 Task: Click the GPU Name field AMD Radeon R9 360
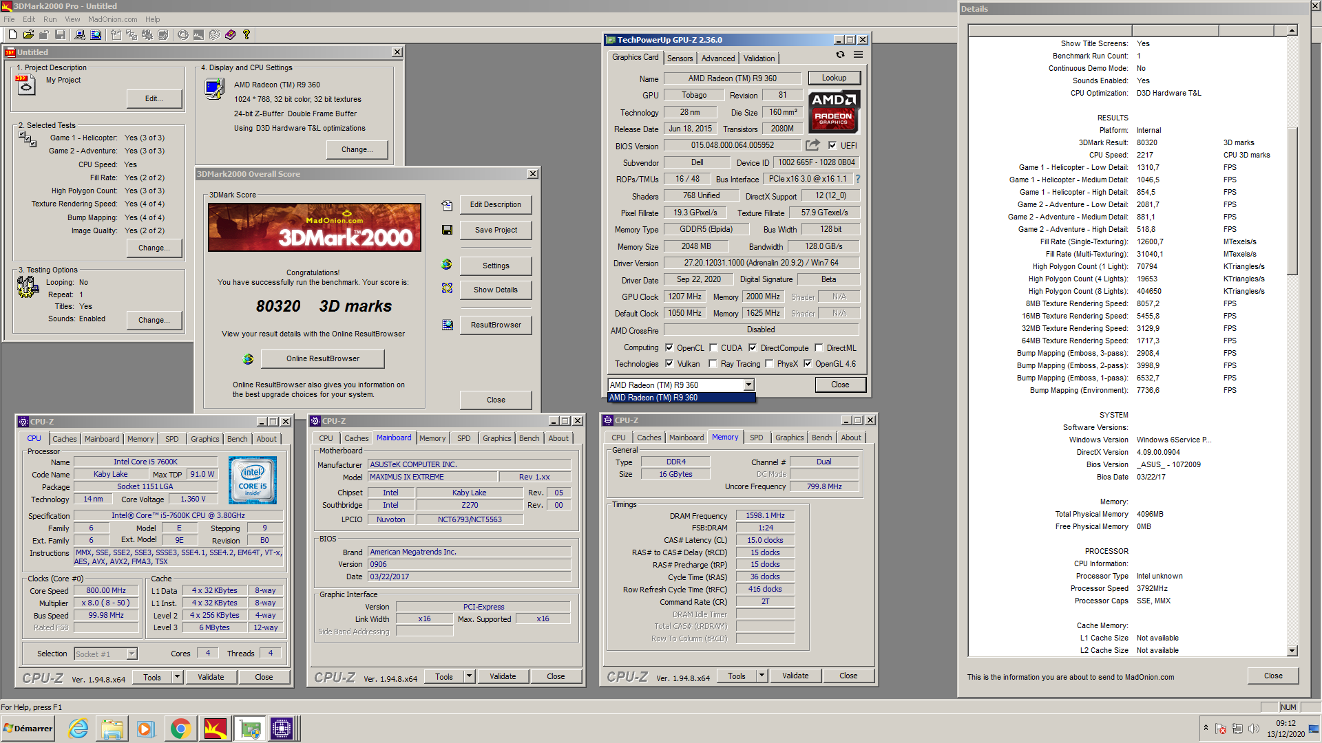(732, 78)
